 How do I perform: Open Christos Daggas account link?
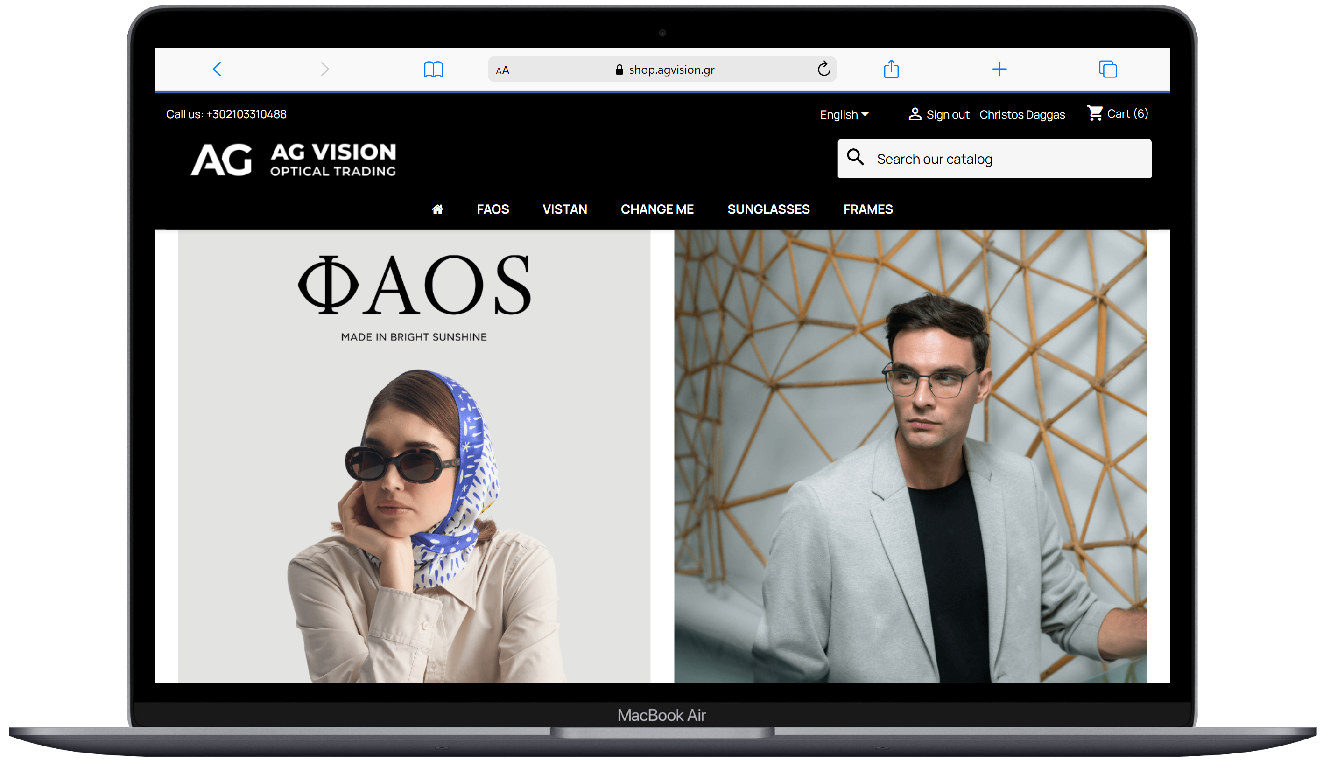(x=1021, y=114)
